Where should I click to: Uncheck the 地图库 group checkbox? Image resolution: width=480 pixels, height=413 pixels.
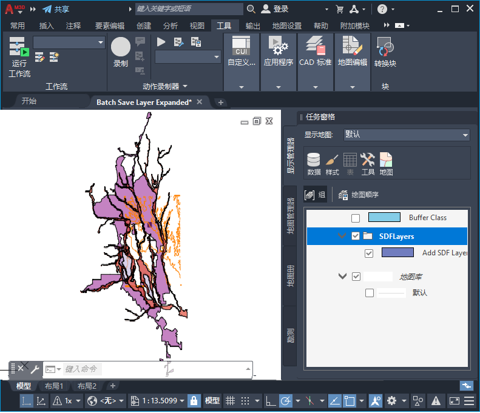coord(356,277)
